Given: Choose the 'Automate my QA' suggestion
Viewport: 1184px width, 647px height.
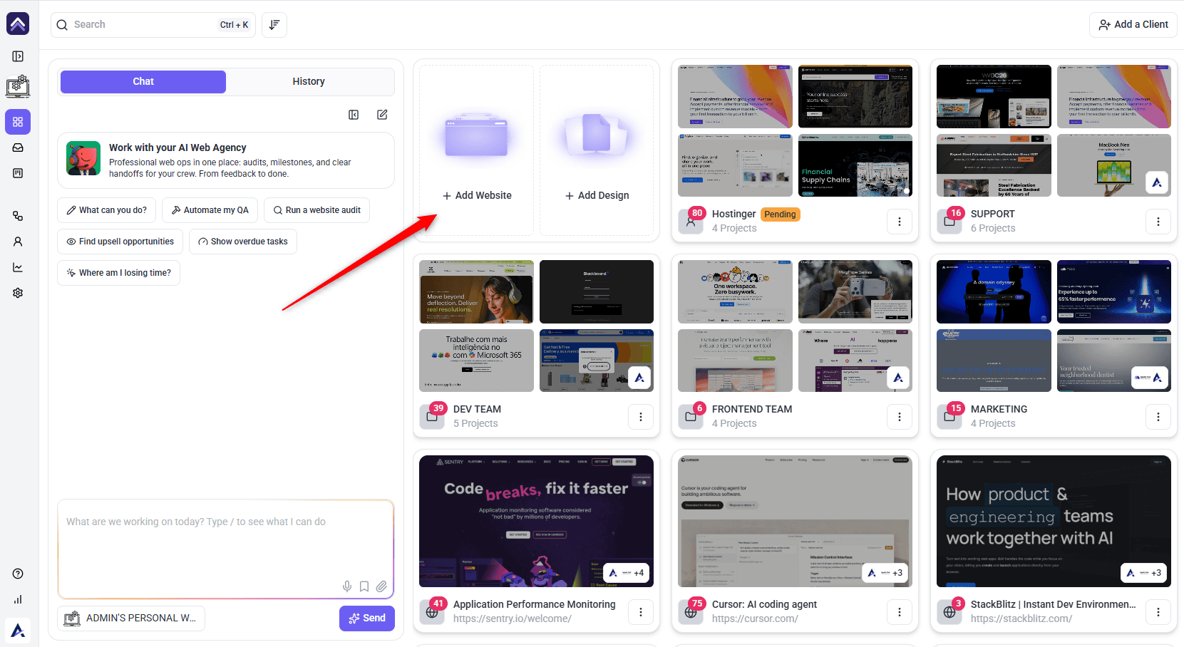Looking at the screenshot, I should (x=210, y=210).
